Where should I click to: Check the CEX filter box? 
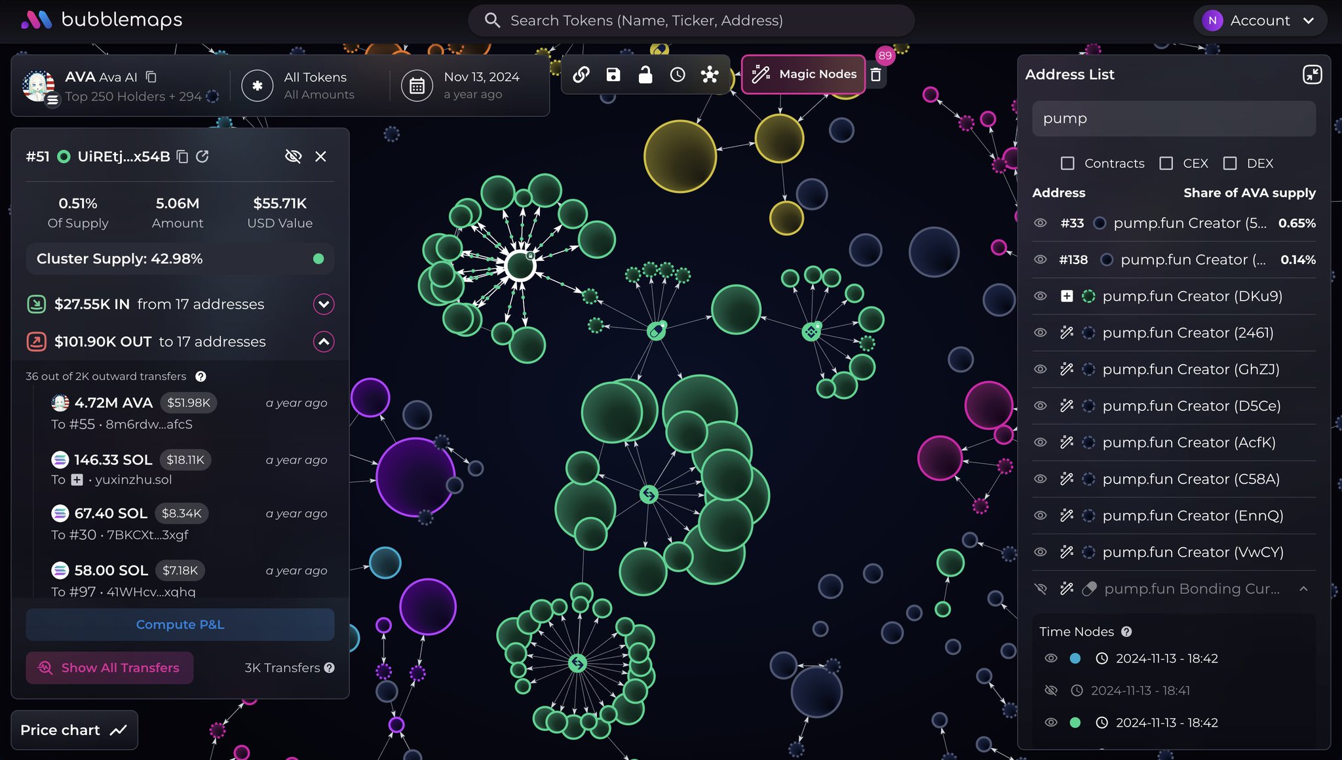pyautogui.click(x=1166, y=163)
